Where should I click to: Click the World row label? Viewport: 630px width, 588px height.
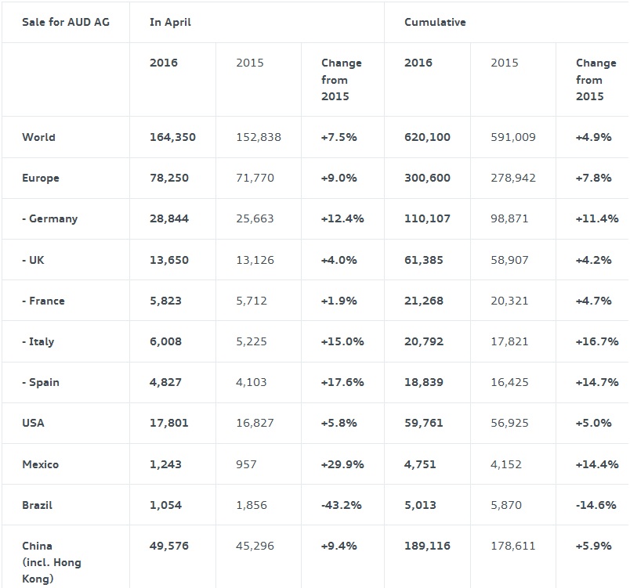(38, 137)
